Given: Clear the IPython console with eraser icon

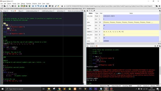Looking at the screenshot, I should click(x=157, y=46).
